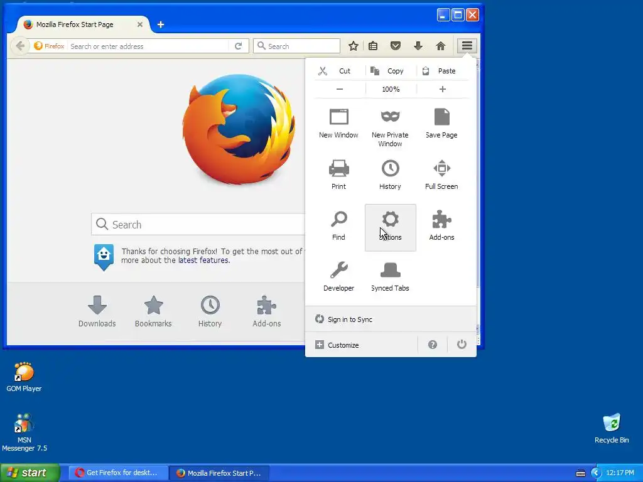Choose Save Page in menu

coord(441,124)
